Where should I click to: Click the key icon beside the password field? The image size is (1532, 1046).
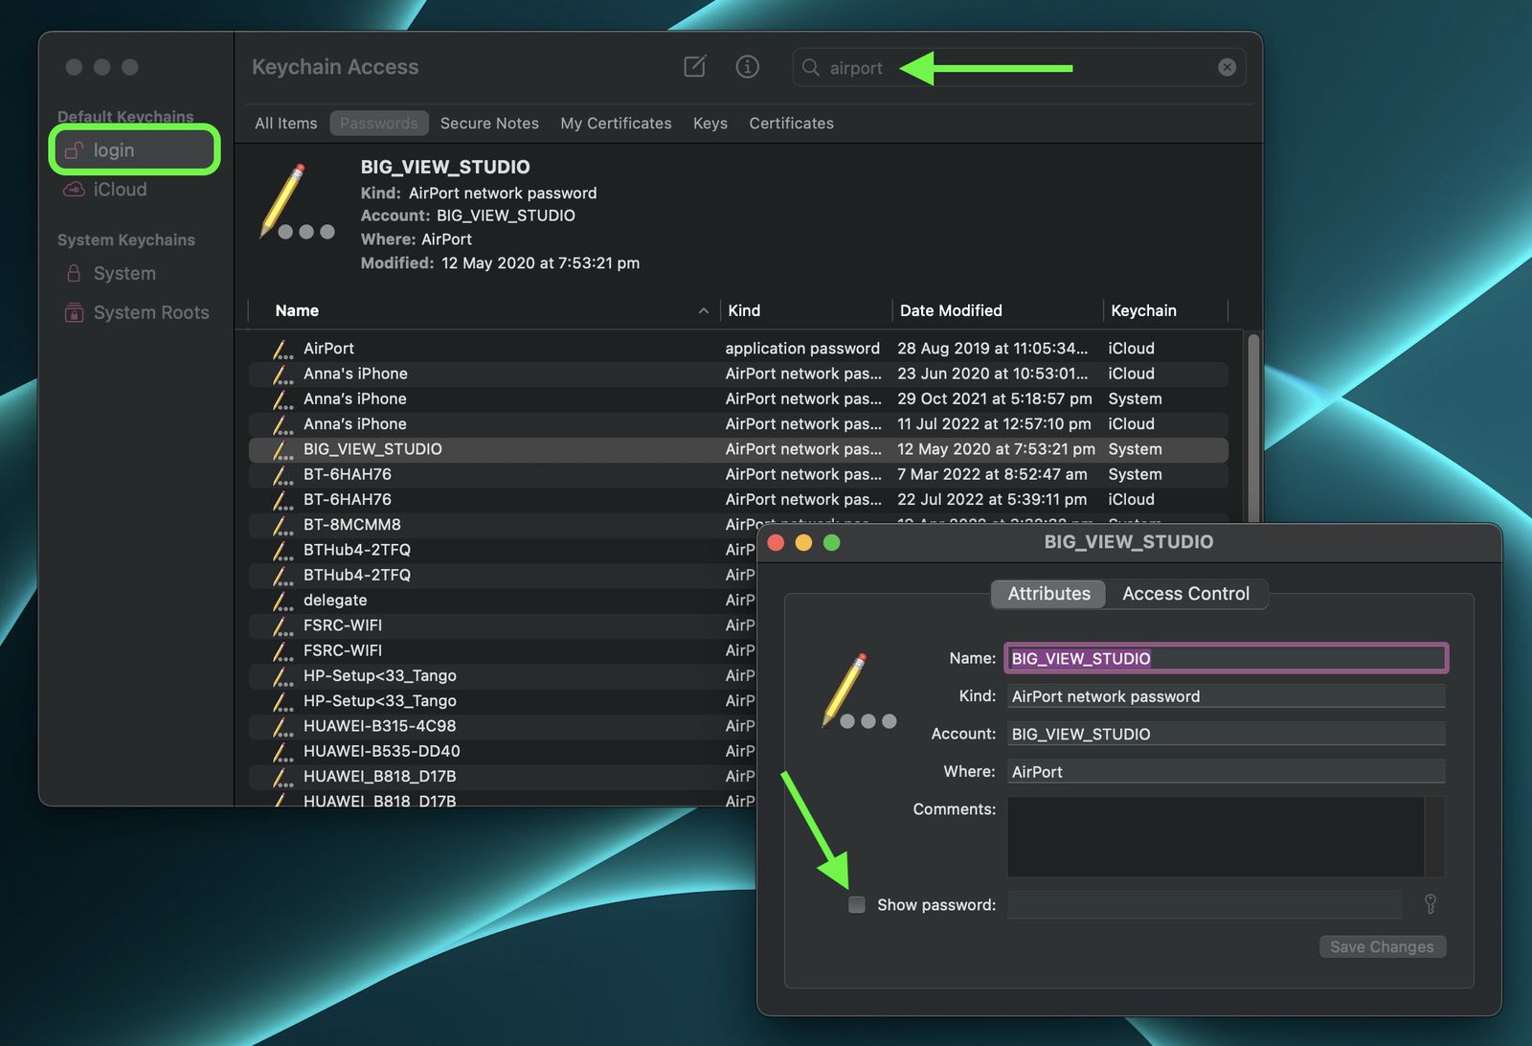coord(1431,904)
